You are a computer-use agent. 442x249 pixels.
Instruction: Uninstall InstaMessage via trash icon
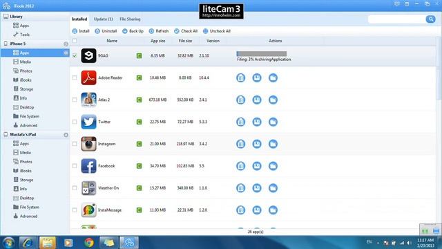(x=240, y=210)
